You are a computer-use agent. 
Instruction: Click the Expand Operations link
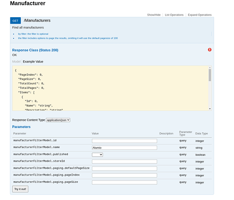pyautogui.click(x=200, y=15)
